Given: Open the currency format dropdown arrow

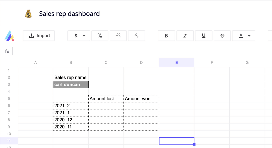Looking at the screenshot, I should 84,35.
